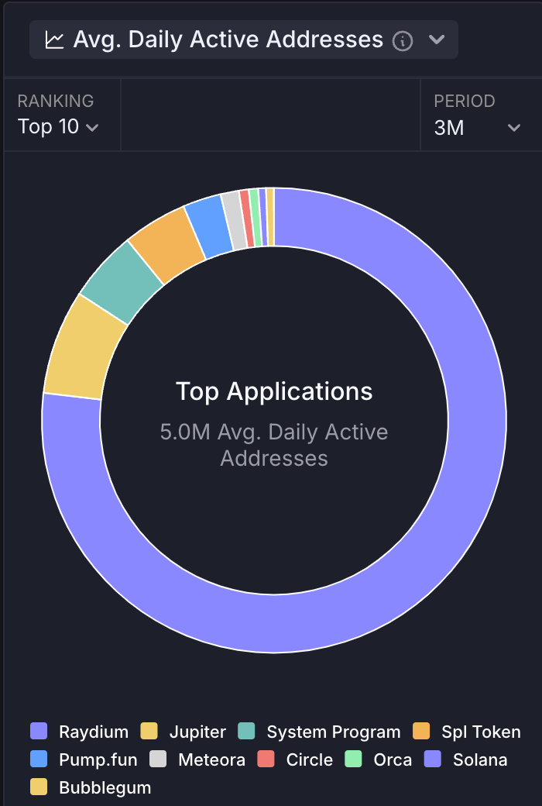Click the PERIOD label

pyautogui.click(x=465, y=102)
